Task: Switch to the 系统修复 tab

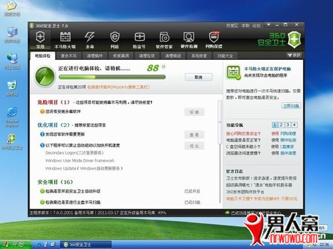Action: click(x=199, y=56)
